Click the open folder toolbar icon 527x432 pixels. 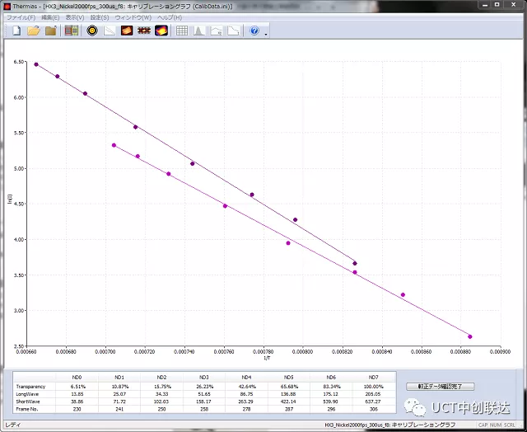coord(34,31)
